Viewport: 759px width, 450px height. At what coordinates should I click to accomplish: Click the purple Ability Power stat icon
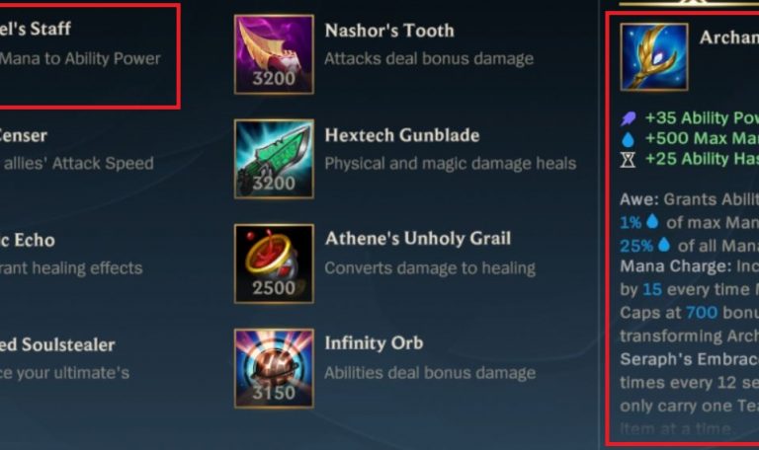click(x=629, y=118)
